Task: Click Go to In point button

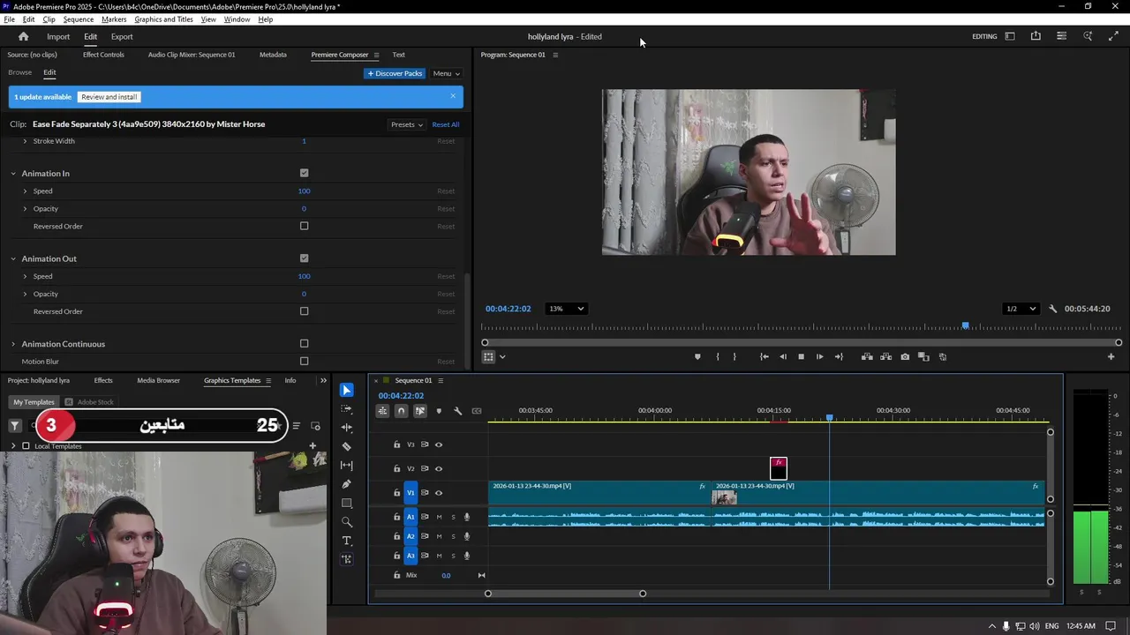Action: (765, 357)
